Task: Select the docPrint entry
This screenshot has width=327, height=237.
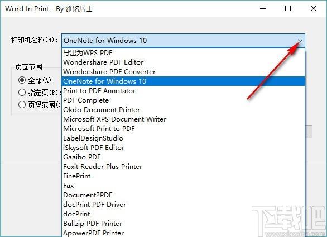Action: coord(184,214)
